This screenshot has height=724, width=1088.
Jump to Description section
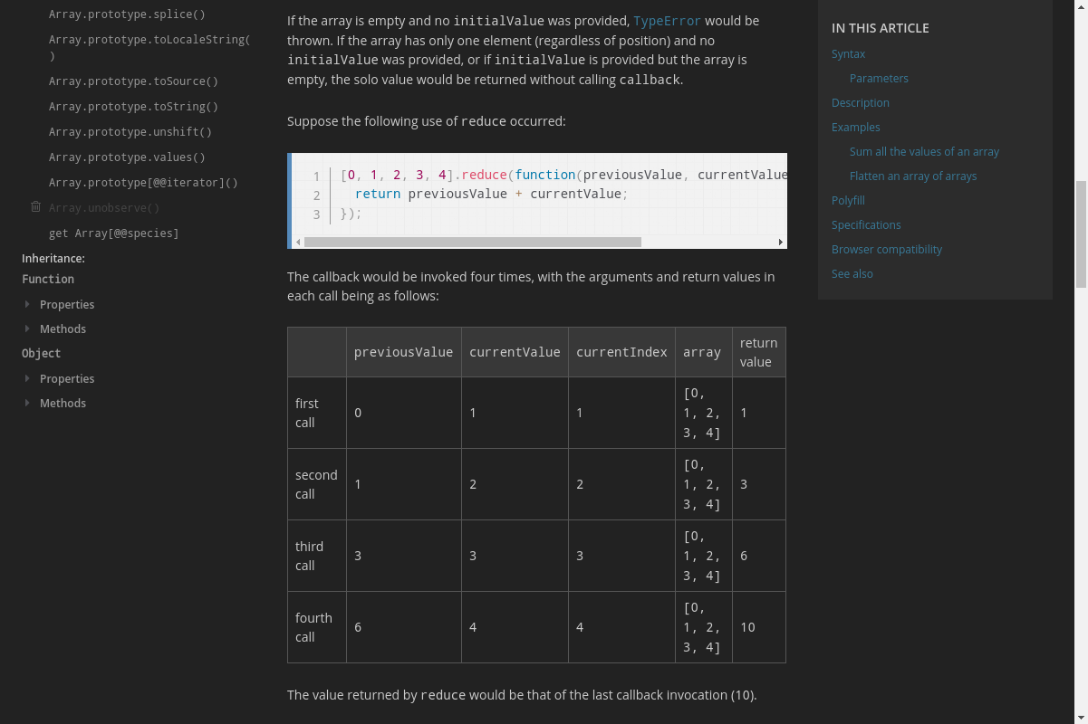point(861,103)
